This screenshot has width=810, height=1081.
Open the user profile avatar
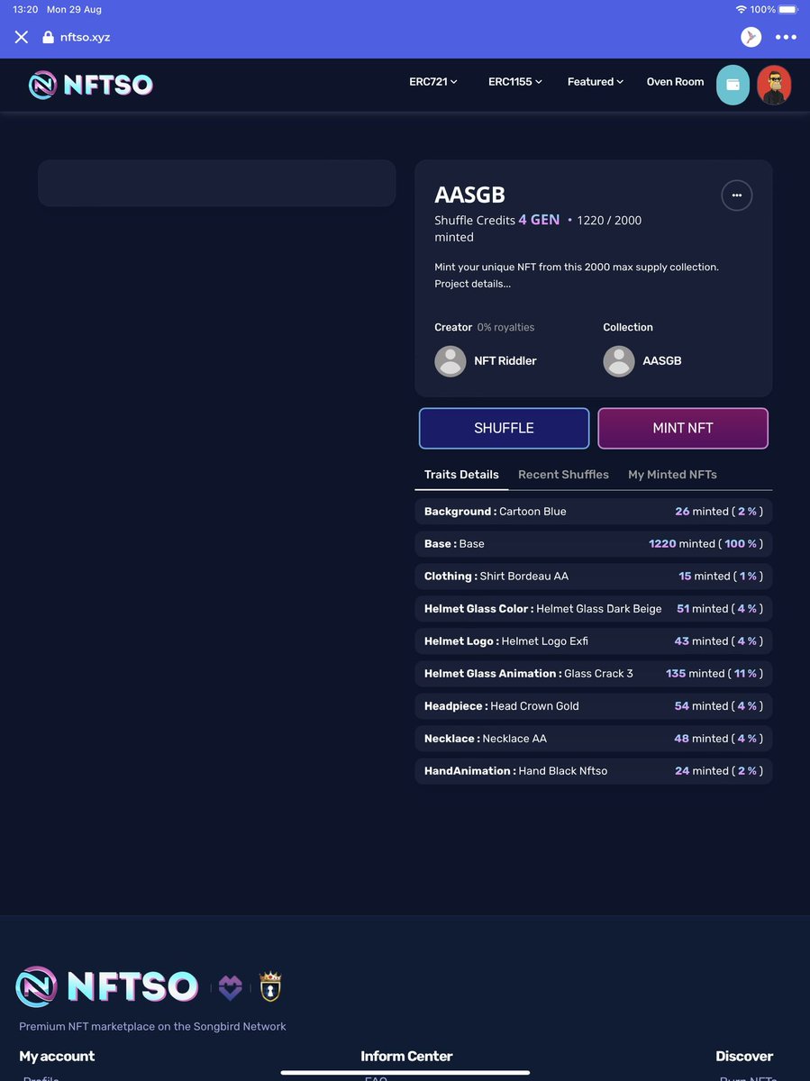click(x=774, y=85)
